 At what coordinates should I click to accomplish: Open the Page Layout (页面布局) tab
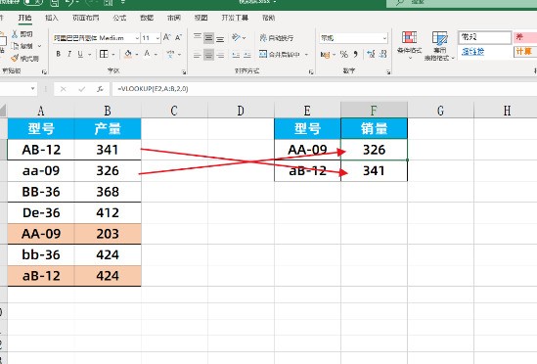click(86, 18)
